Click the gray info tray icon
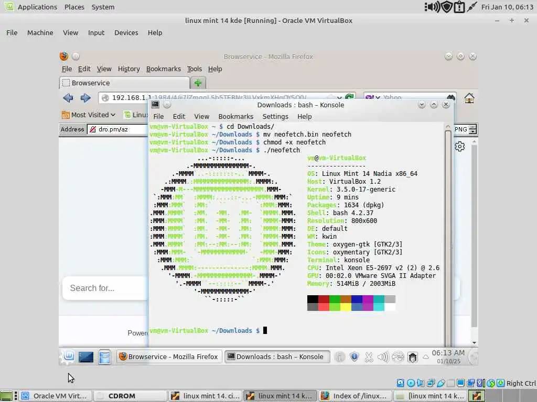The image size is (537, 402). pos(339,357)
